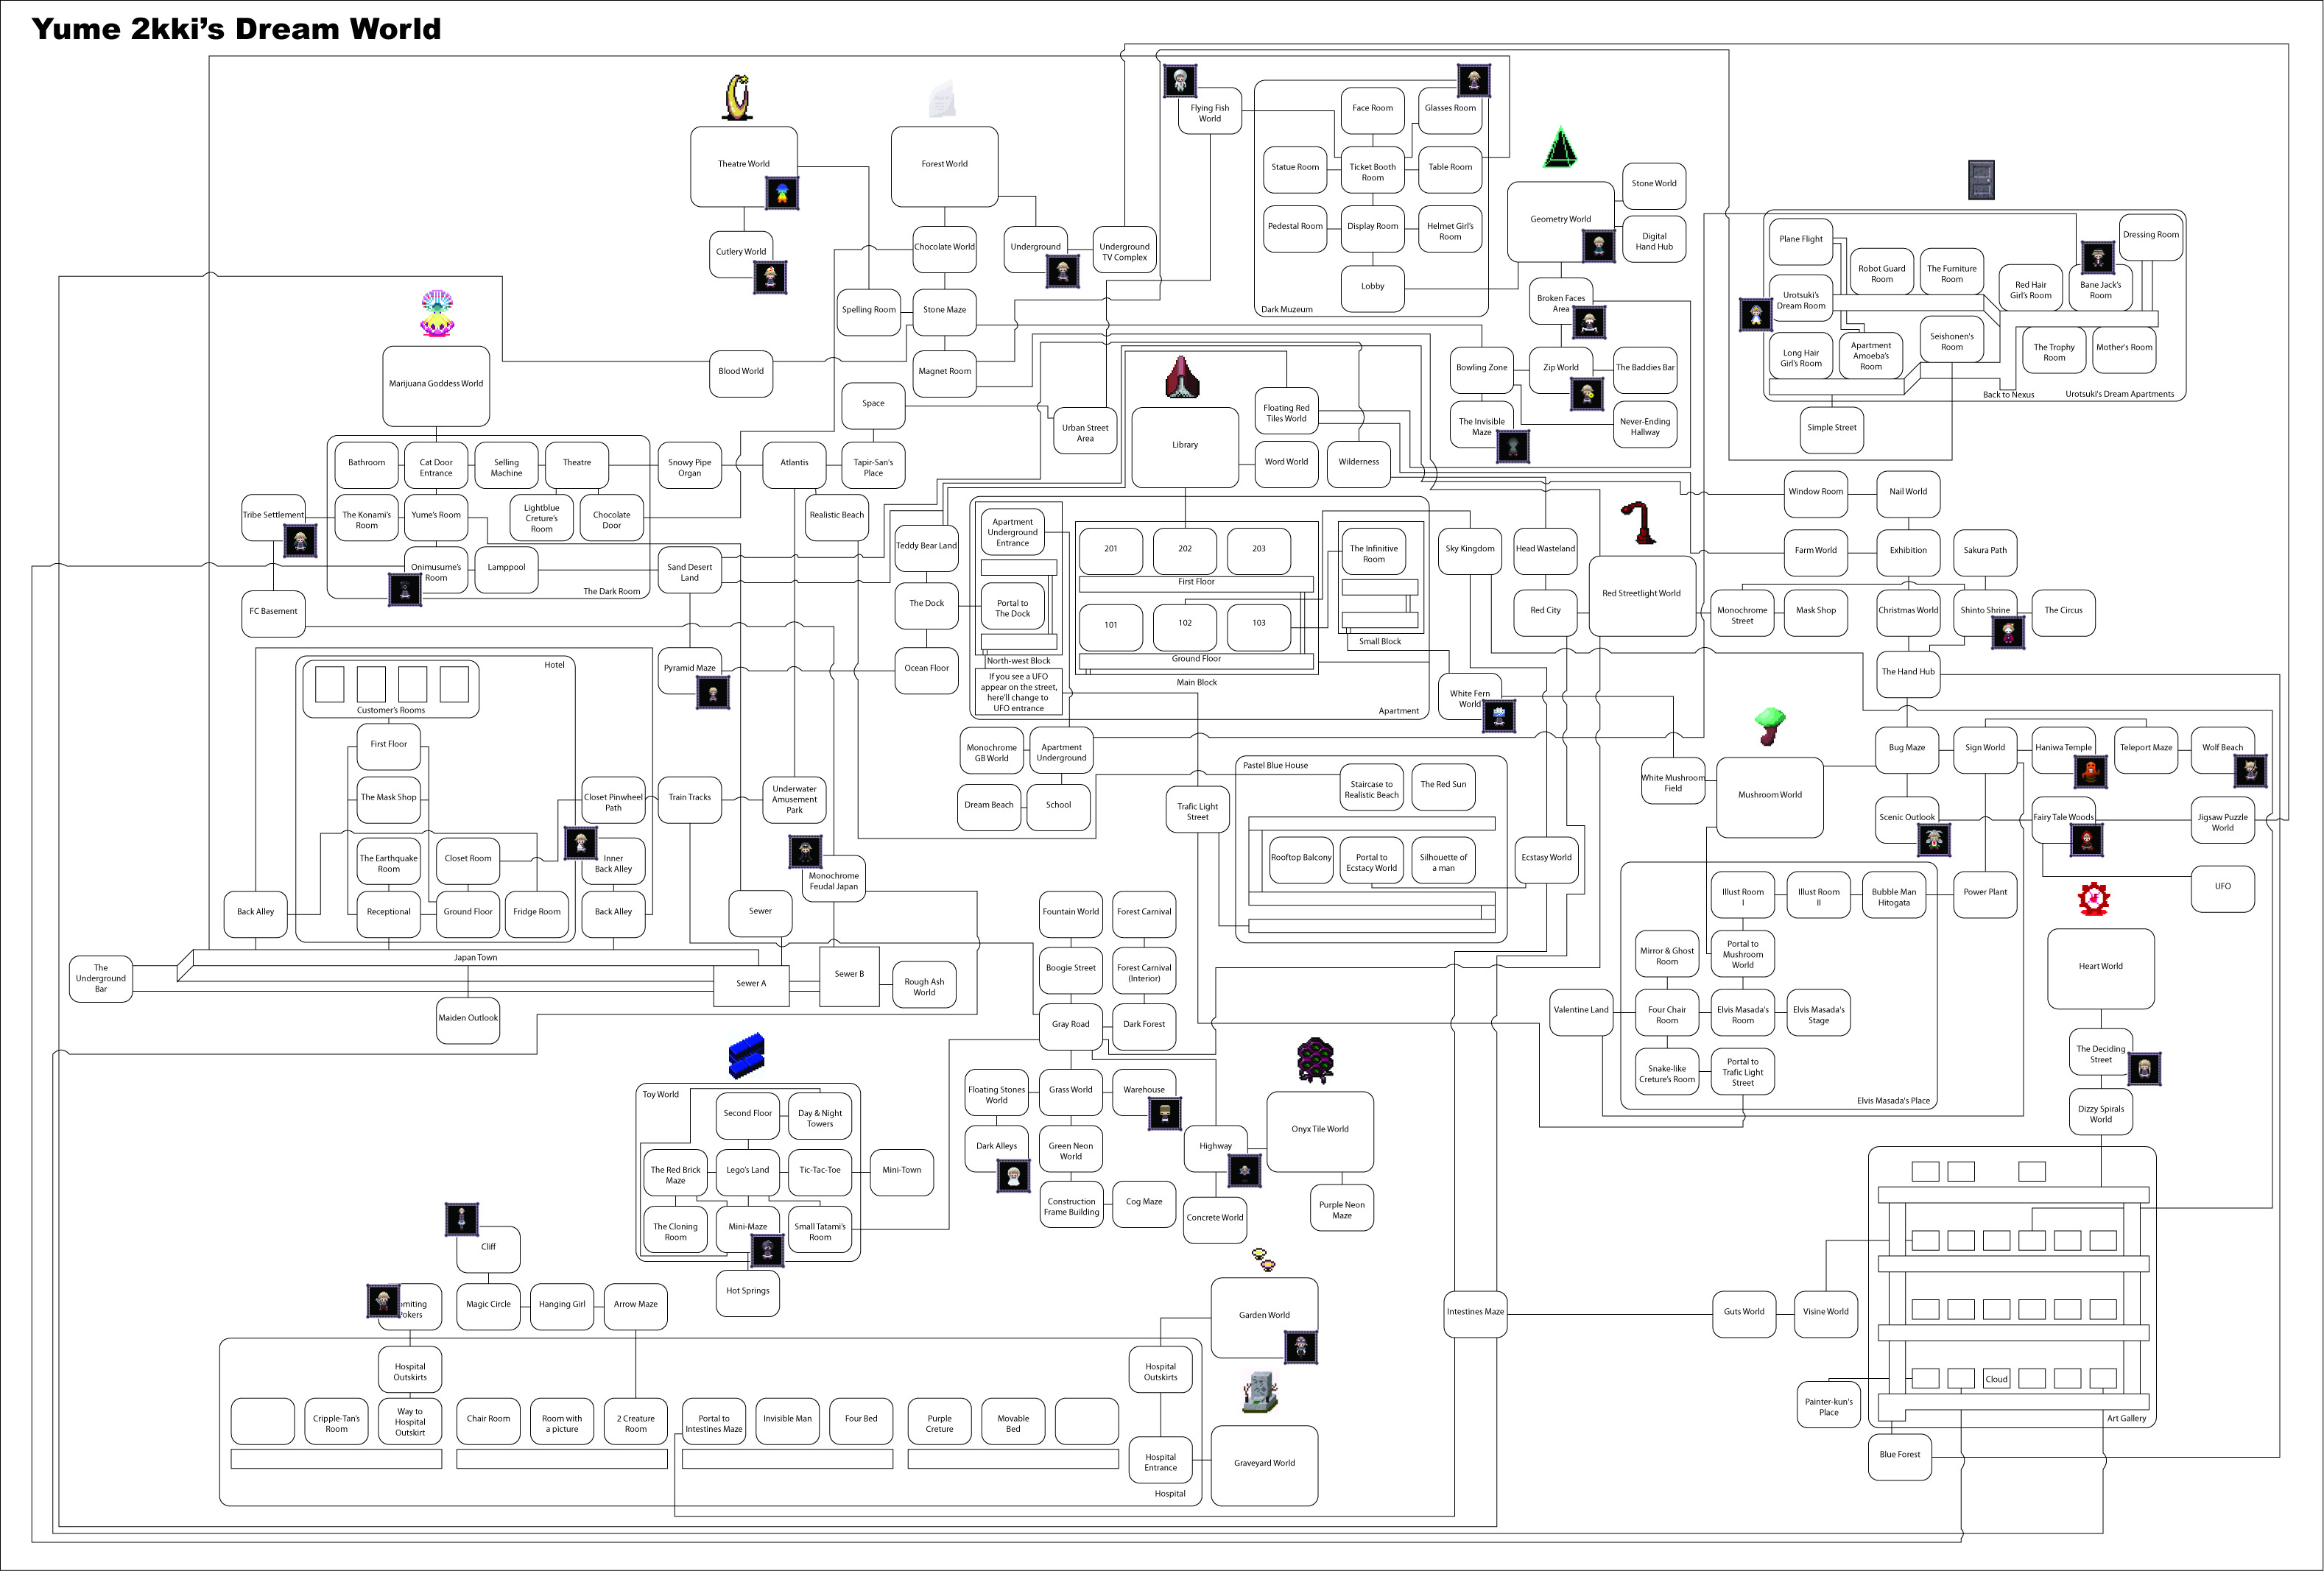Click the rainbow sprite on Theatre World
Screen dimensions: 2324x1571
coord(782,192)
